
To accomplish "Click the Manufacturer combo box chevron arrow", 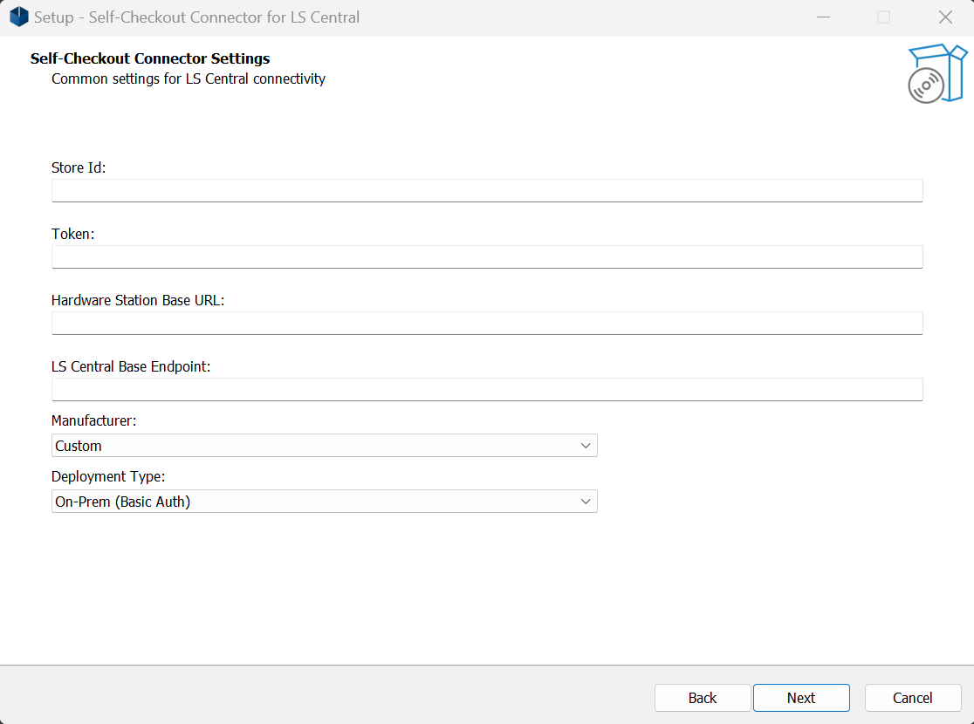I will tap(586, 445).
